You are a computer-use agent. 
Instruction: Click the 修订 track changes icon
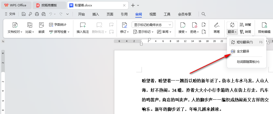[124, 25]
